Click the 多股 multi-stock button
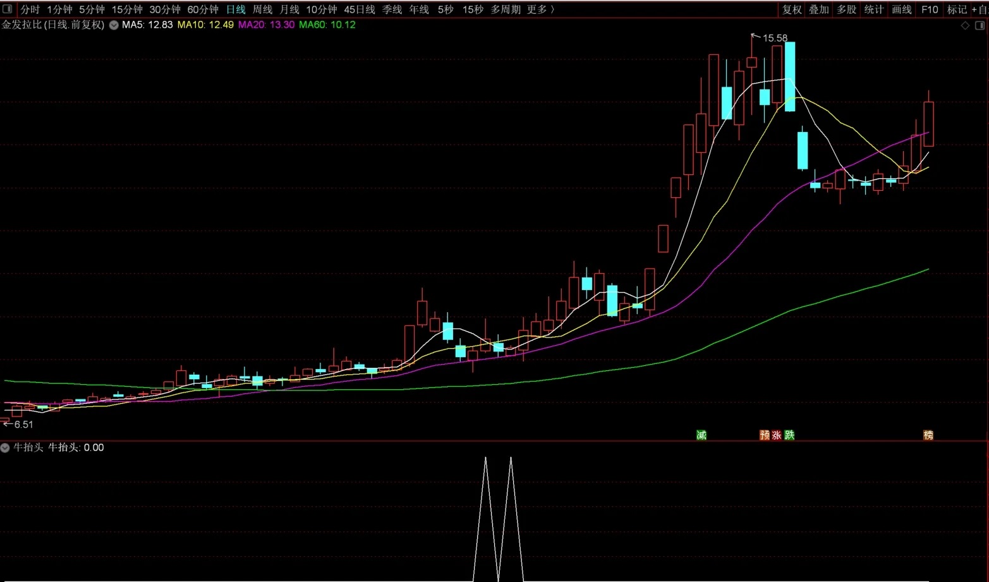Screen dimensions: 989x582 (x=847, y=9)
